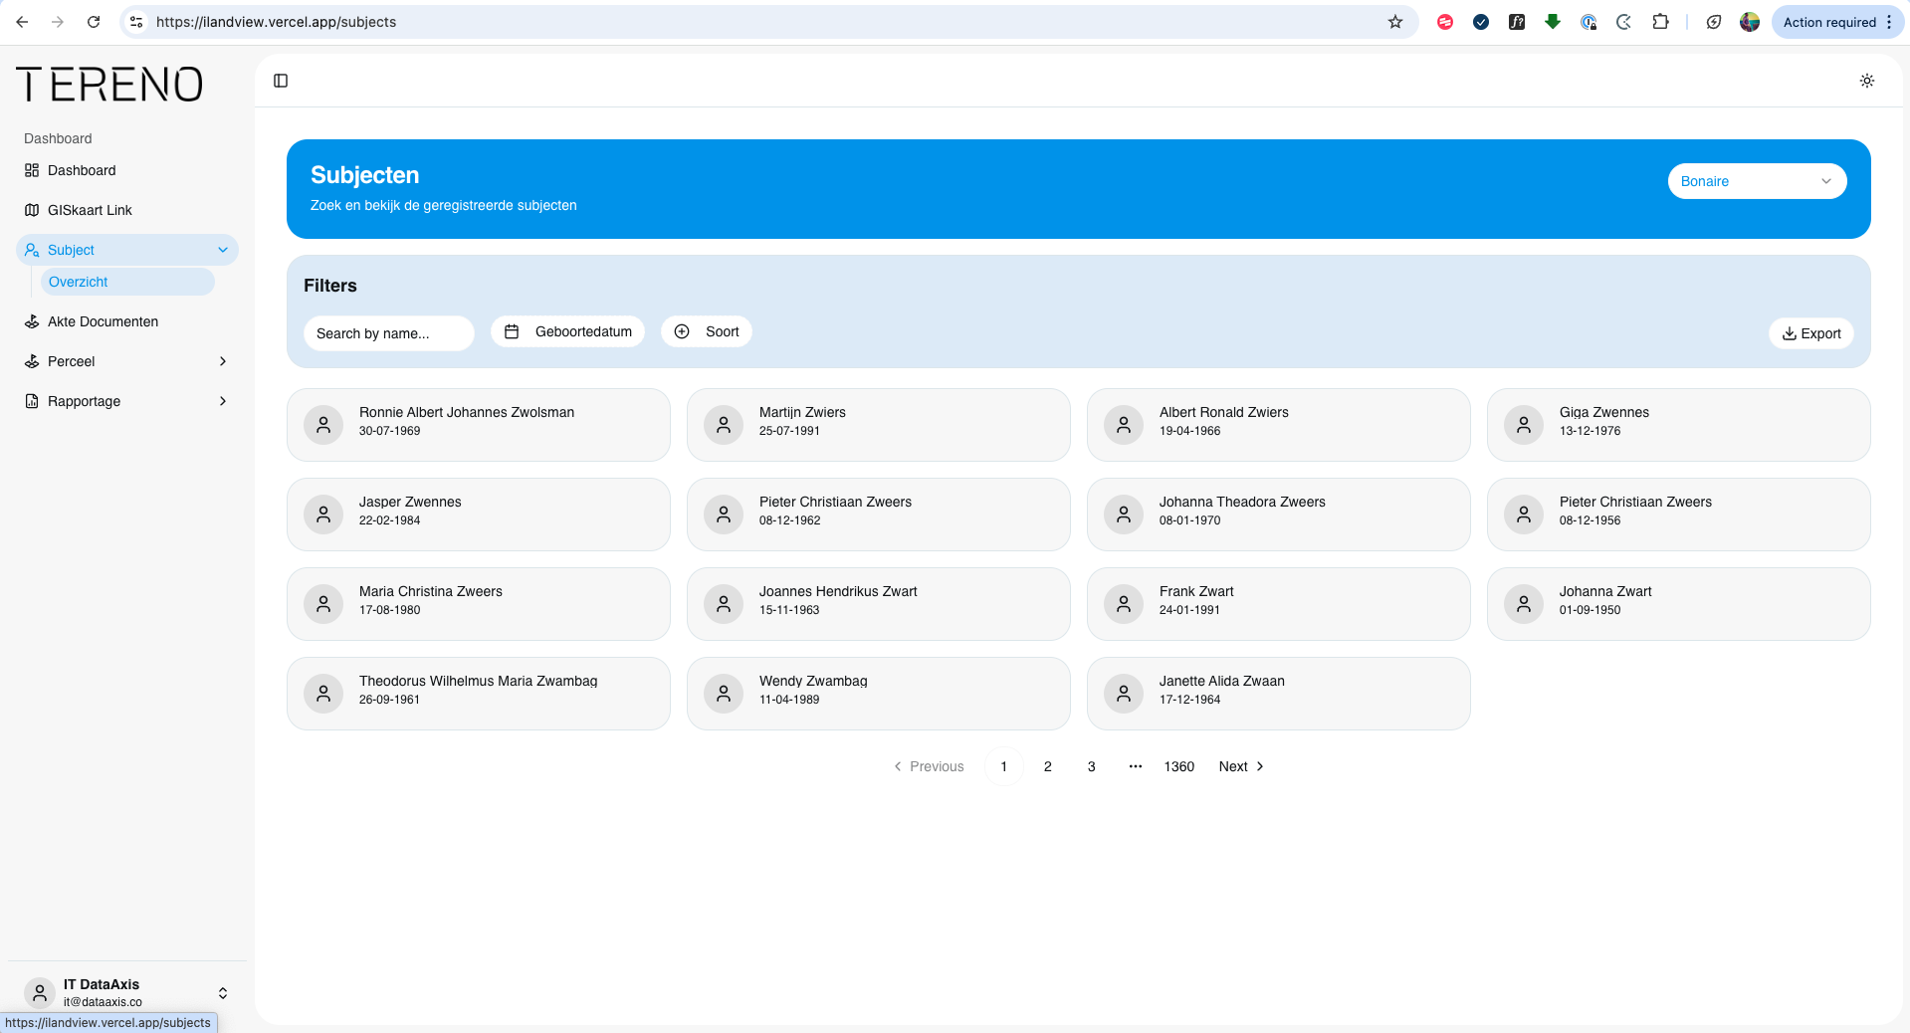
Task: Select the Overzicht submenu item
Action: tap(127, 282)
